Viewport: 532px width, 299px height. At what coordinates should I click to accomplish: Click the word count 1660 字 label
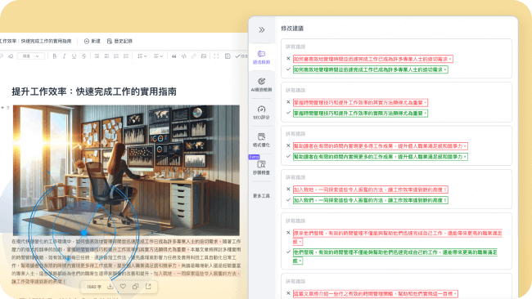coord(94,287)
